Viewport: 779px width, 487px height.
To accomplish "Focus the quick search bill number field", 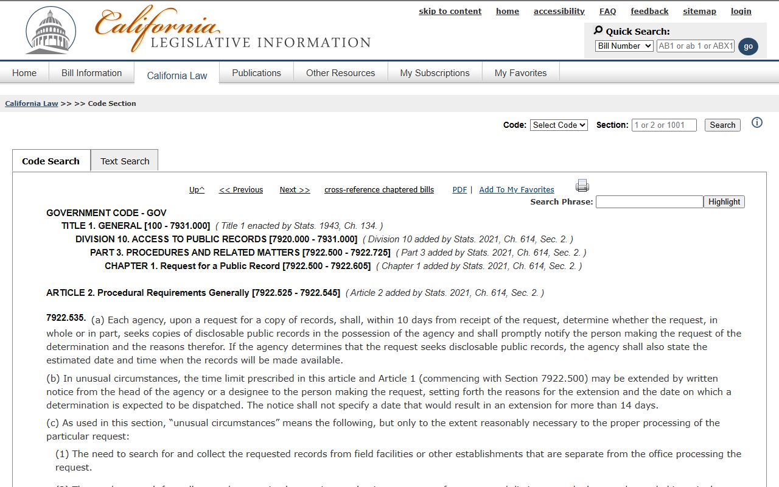I will click(x=696, y=46).
